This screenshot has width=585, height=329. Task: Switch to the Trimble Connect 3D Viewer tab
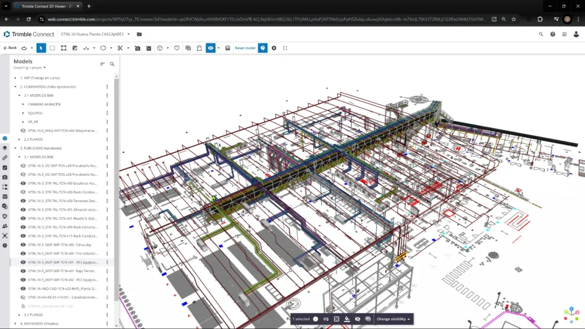coord(47,6)
